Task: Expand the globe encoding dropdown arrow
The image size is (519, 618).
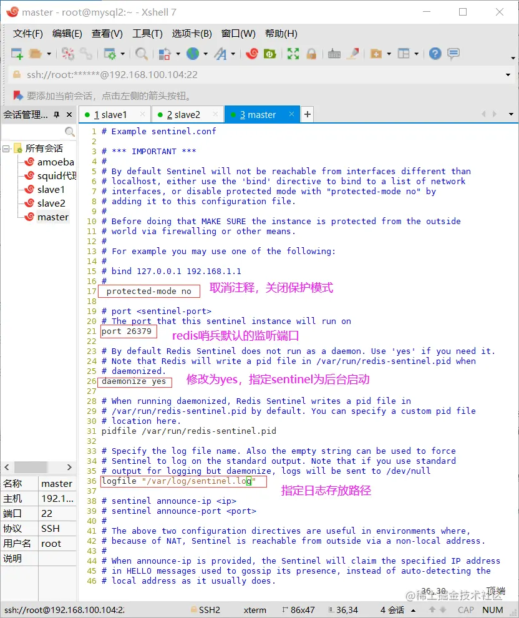Action: pyautogui.click(x=206, y=54)
